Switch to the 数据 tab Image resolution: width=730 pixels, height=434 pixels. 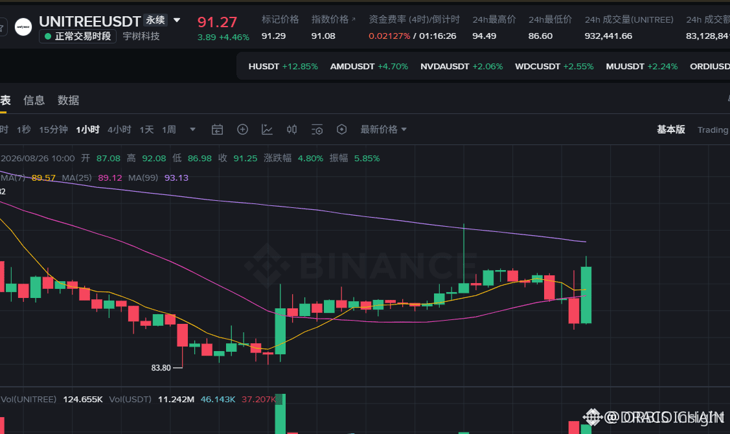[x=69, y=100]
